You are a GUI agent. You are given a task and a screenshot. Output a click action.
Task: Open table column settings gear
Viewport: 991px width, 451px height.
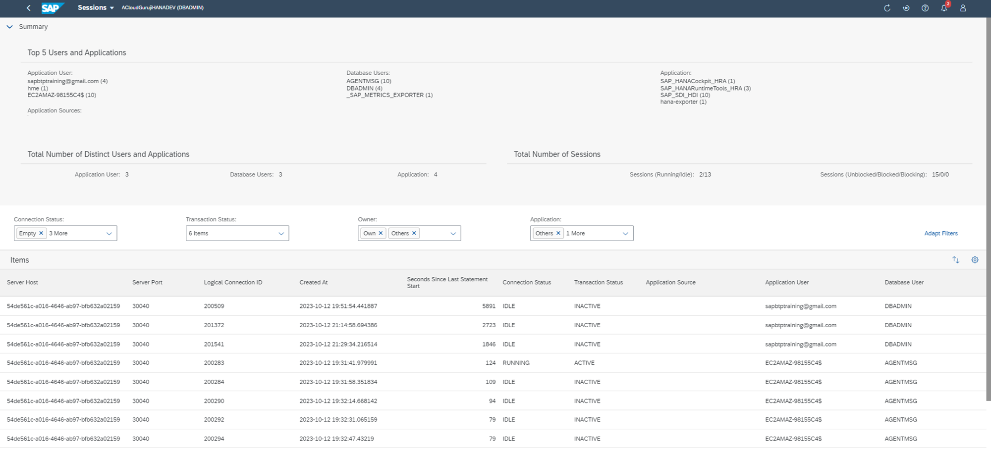click(974, 260)
